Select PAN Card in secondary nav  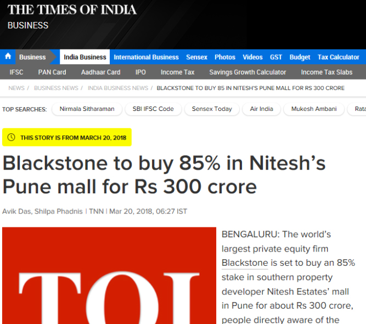click(x=52, y=72)
